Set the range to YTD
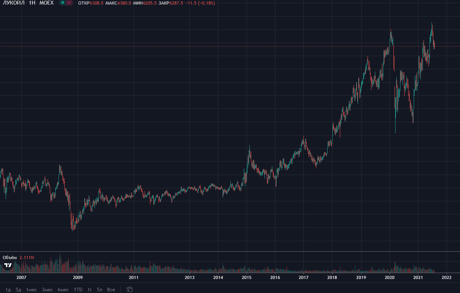Viewport: 460px width, 293px height. pyautogui.click(x=78, y=290)
